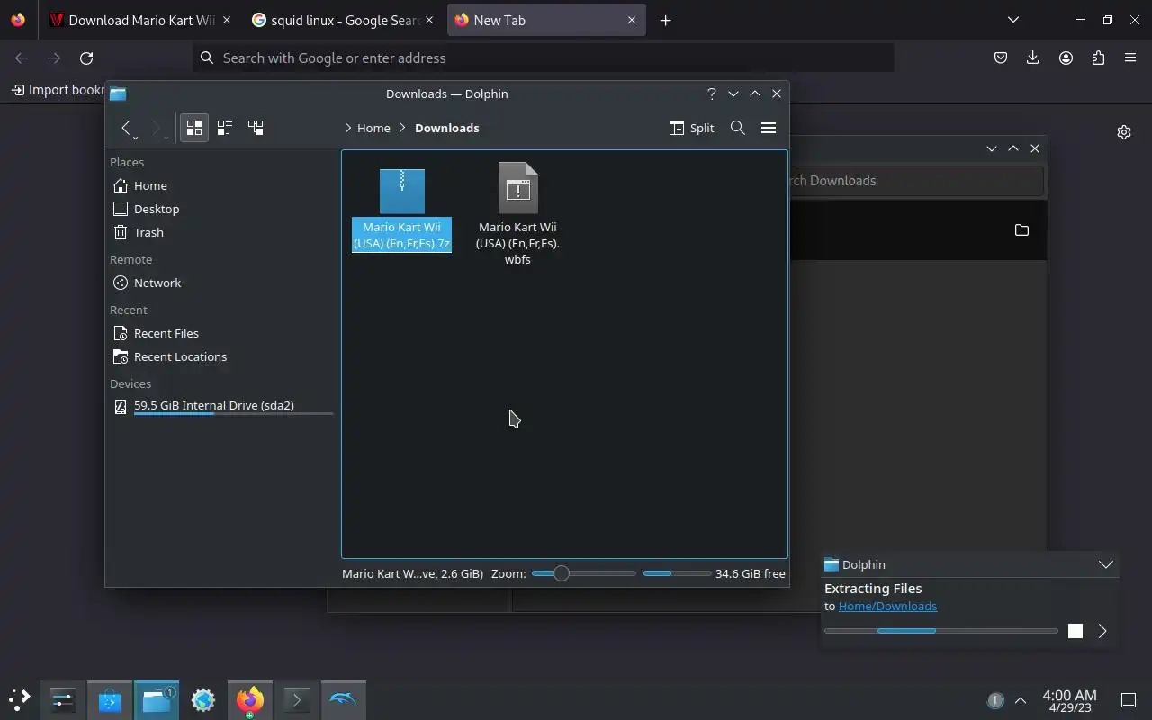Click Search Downloads field in background window
Image resolution: width=1152 pixels, height=720 pixels.
coord(916,181)
